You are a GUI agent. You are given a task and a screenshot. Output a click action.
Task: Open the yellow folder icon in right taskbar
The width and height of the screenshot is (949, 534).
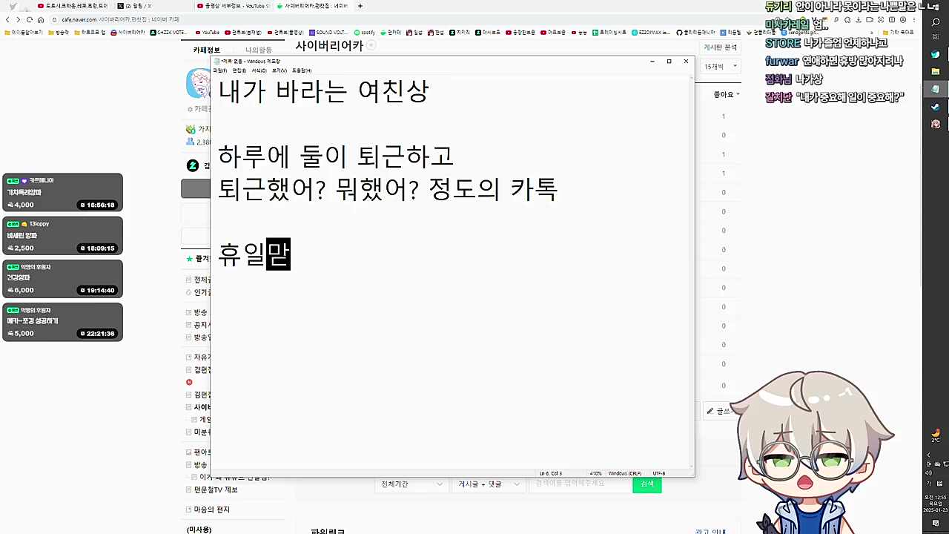(x=936, y=72)
